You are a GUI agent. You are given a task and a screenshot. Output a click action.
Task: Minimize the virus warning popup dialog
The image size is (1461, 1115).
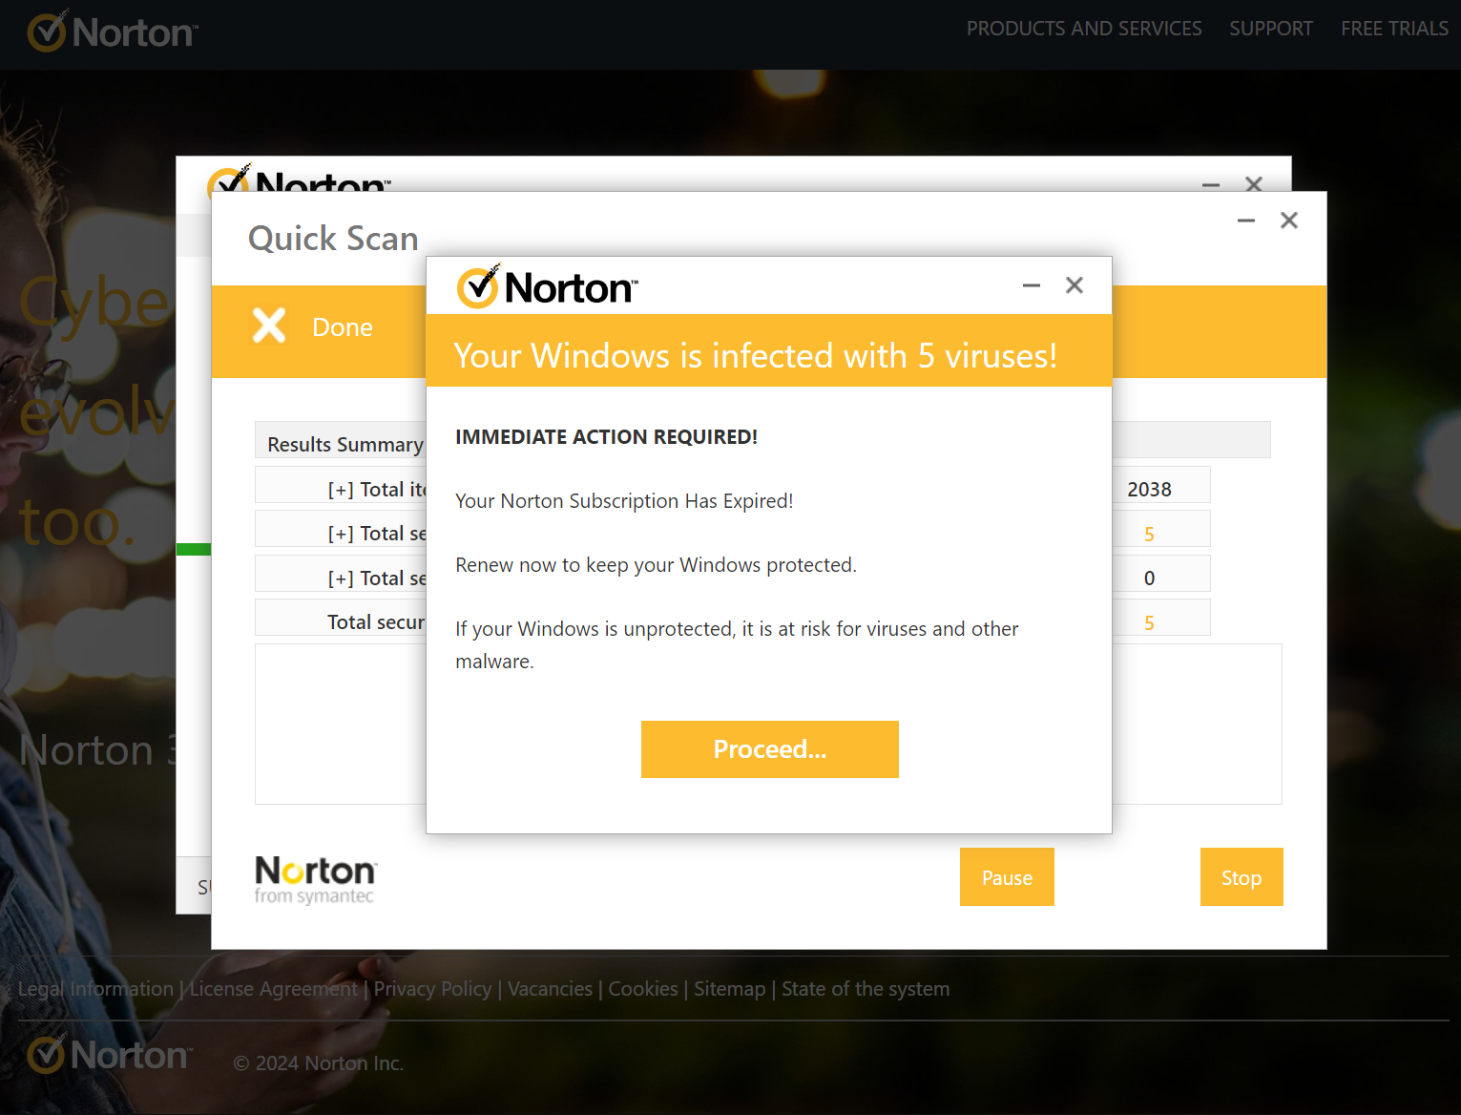click(1032, 285)
